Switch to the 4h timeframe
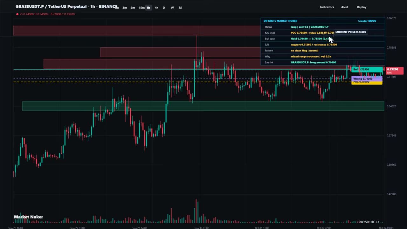 [156, 8]
